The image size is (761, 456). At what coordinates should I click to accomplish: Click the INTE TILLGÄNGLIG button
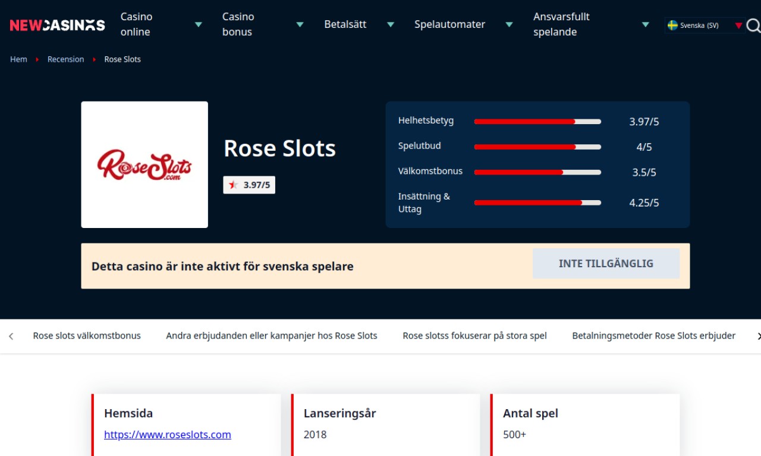point(606,264)
